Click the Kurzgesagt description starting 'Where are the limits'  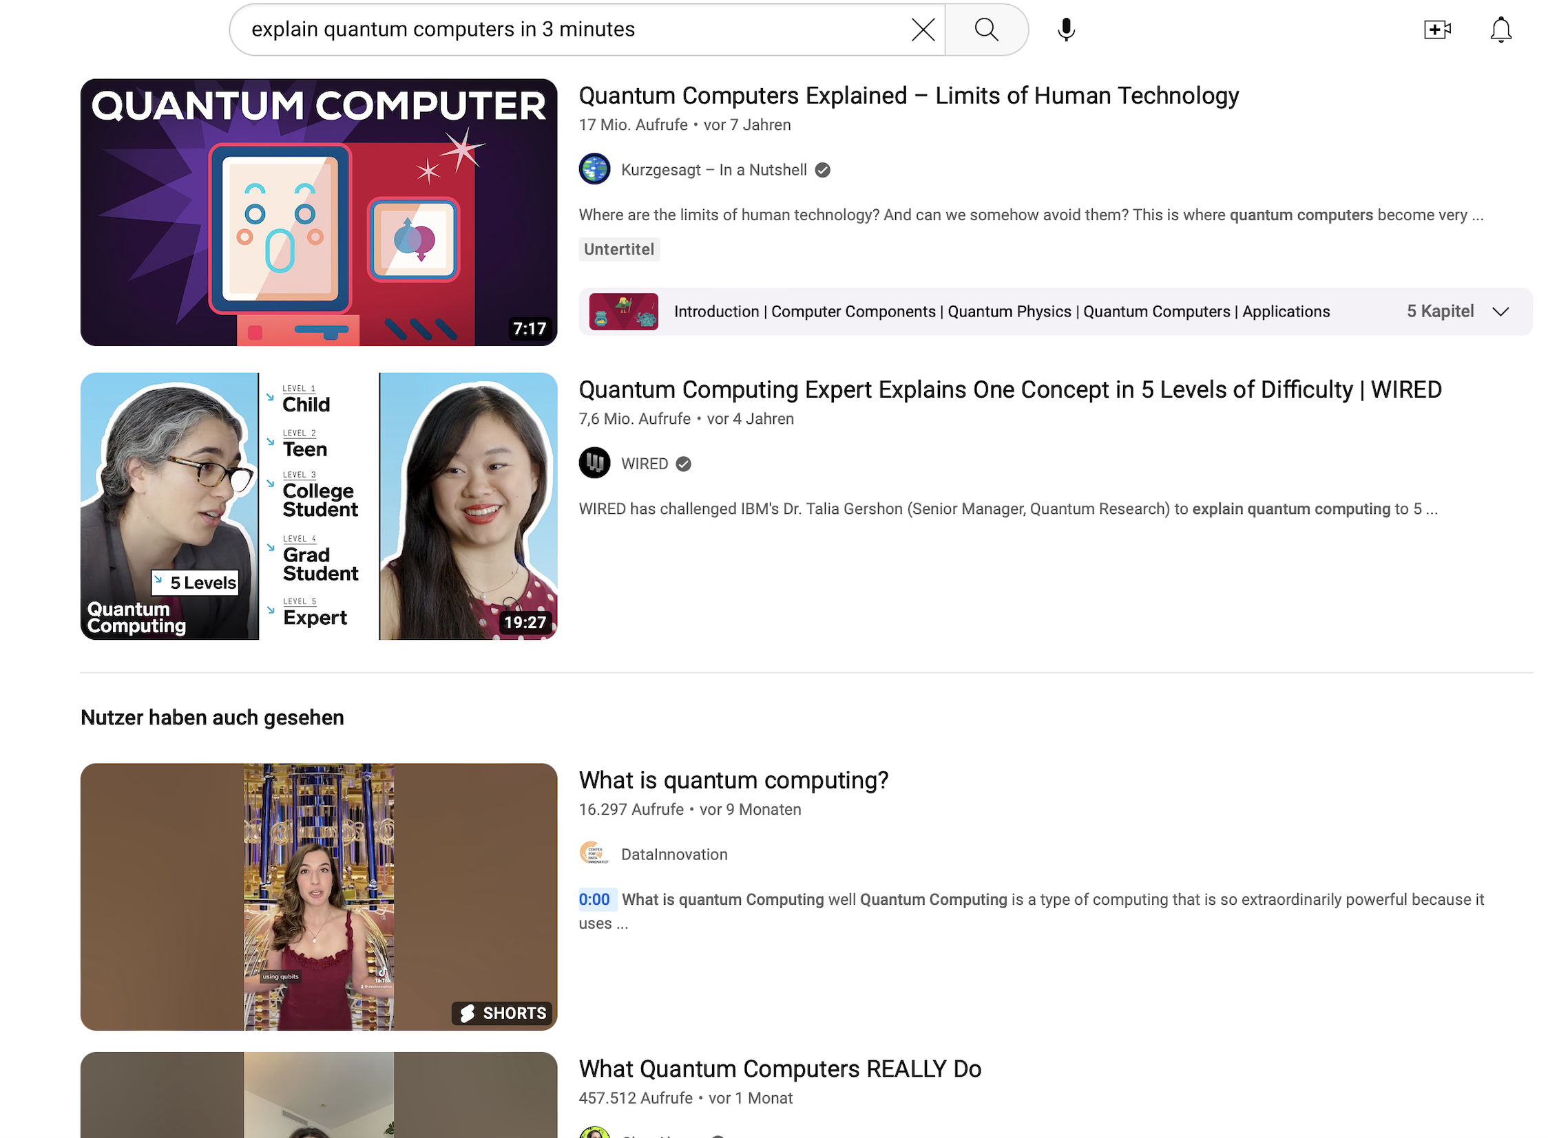[1031, 215]
